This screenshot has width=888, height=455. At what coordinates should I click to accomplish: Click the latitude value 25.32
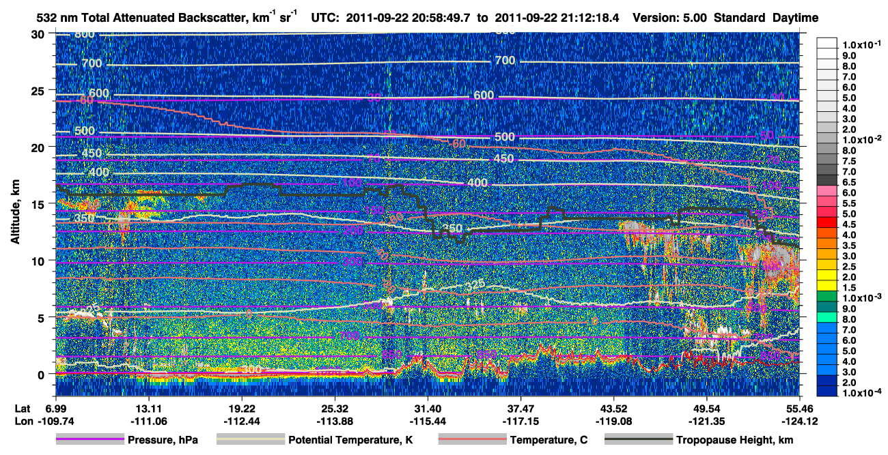click(x=334, y=407)
